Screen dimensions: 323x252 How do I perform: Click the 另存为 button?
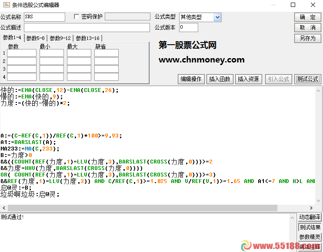tap(307, 38)
